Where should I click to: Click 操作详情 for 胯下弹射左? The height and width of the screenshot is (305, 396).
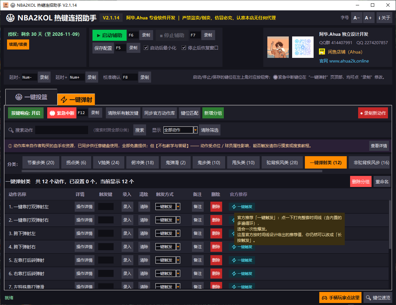(84, 233)
